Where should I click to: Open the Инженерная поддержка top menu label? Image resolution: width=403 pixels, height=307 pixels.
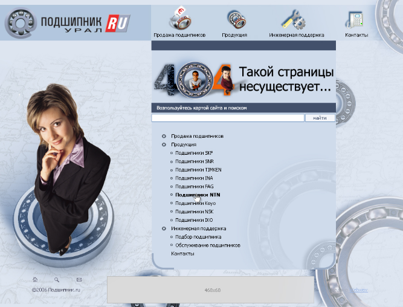pyautogui.click(x=296, y=35)
